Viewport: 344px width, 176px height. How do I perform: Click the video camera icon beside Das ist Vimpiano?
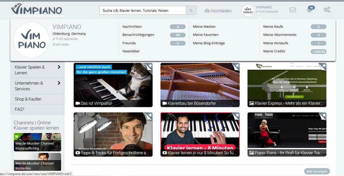click(x=78, y=103)
